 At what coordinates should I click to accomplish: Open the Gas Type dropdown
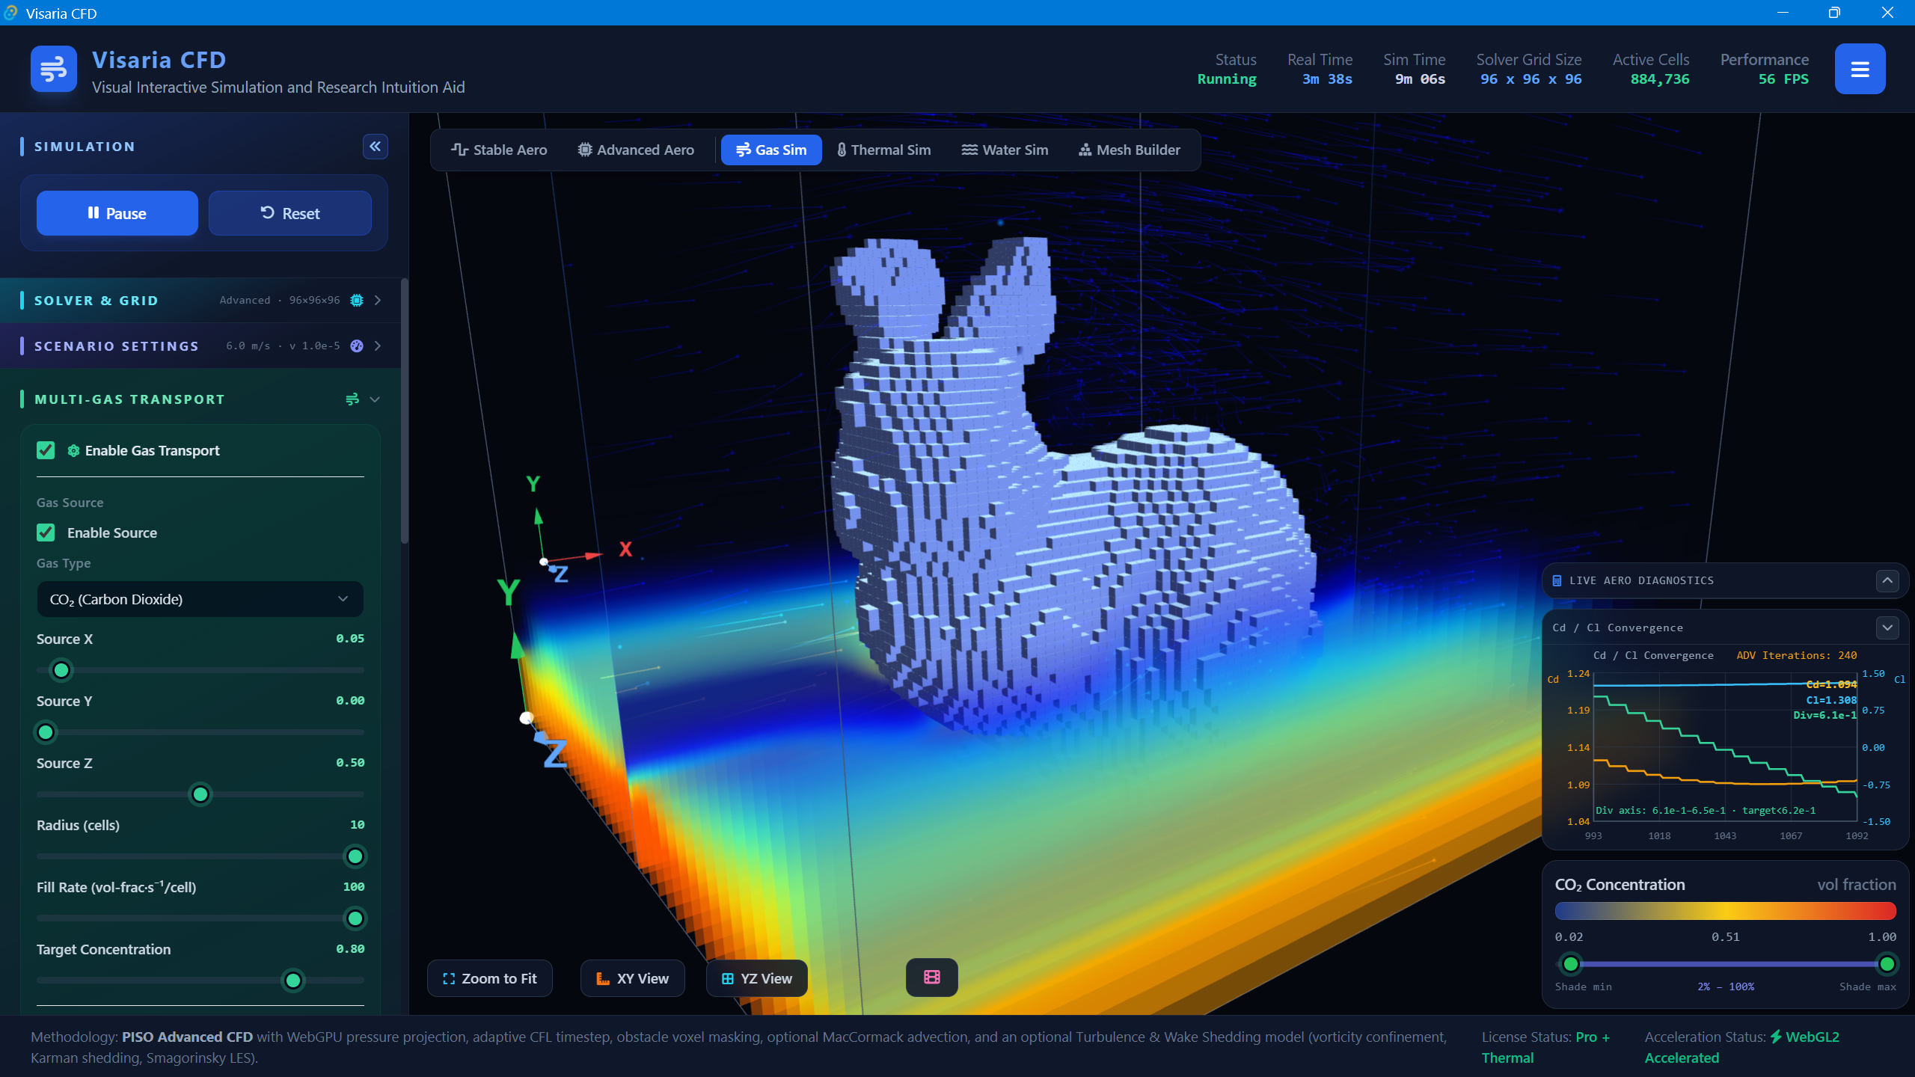[200, 599]
